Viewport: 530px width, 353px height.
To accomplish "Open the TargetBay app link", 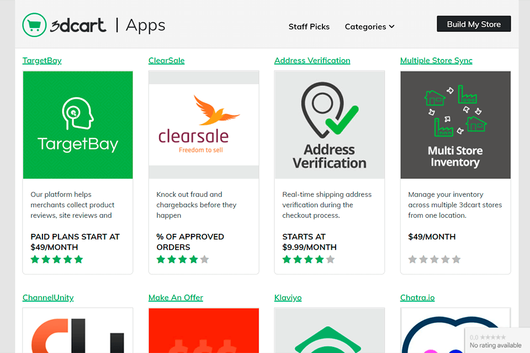I will (x=42, y=60).
